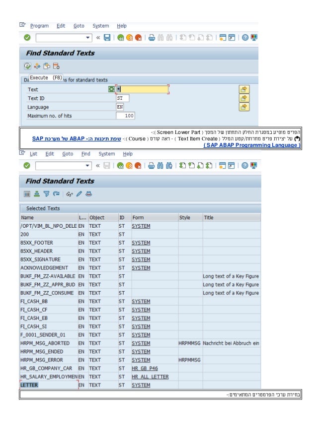Open multiple selection for the Text ID row
317x448 pixels.
(x=244, y=98)
